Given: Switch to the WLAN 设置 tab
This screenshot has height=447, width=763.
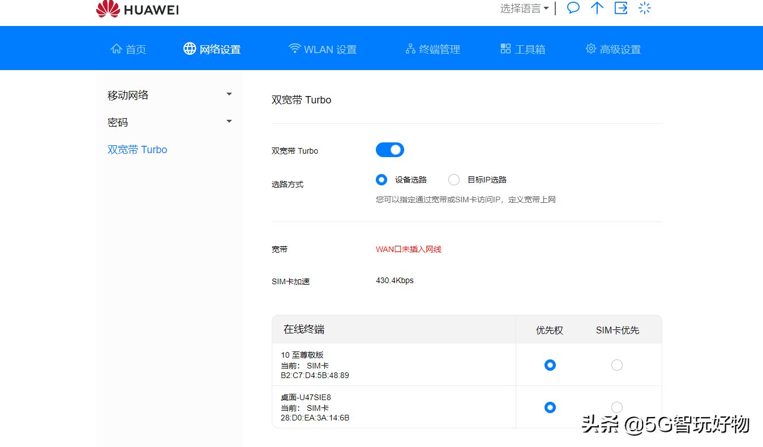Looking at the screenshot, I should 323,49.
